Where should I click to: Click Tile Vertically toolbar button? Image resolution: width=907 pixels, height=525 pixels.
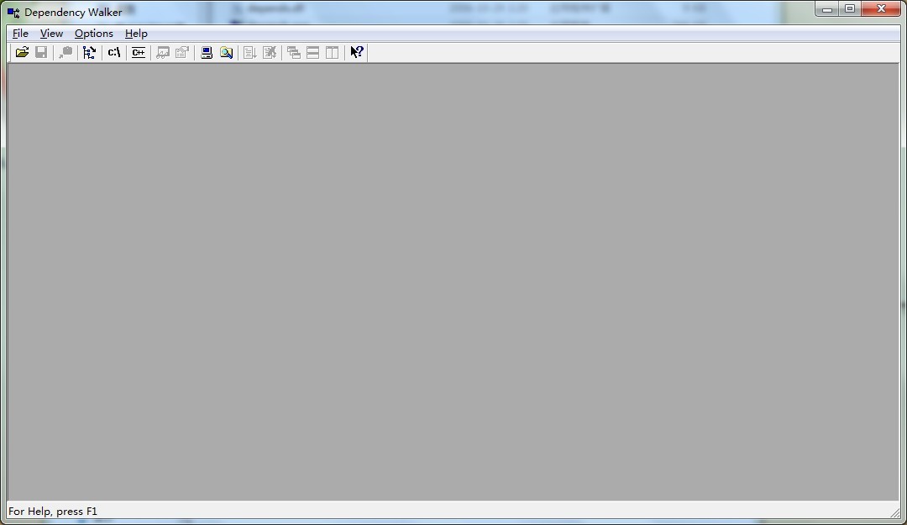pos(333,52)
